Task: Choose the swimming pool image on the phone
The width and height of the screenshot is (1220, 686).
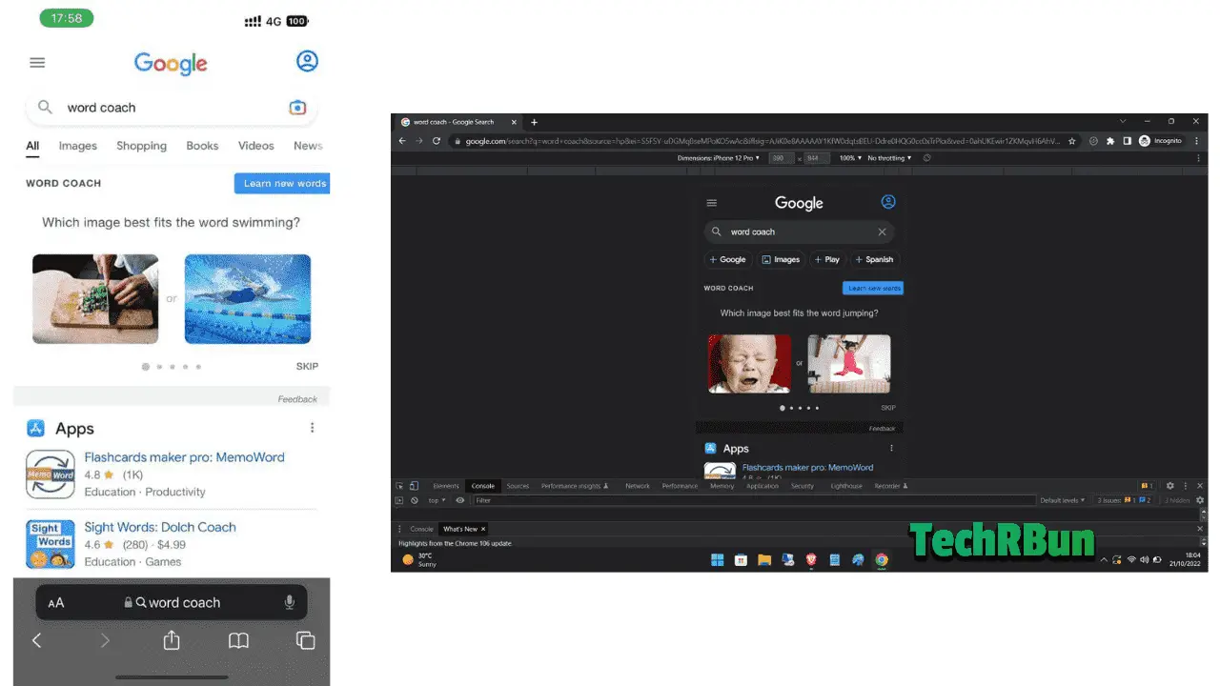Action: pos(248,299)
